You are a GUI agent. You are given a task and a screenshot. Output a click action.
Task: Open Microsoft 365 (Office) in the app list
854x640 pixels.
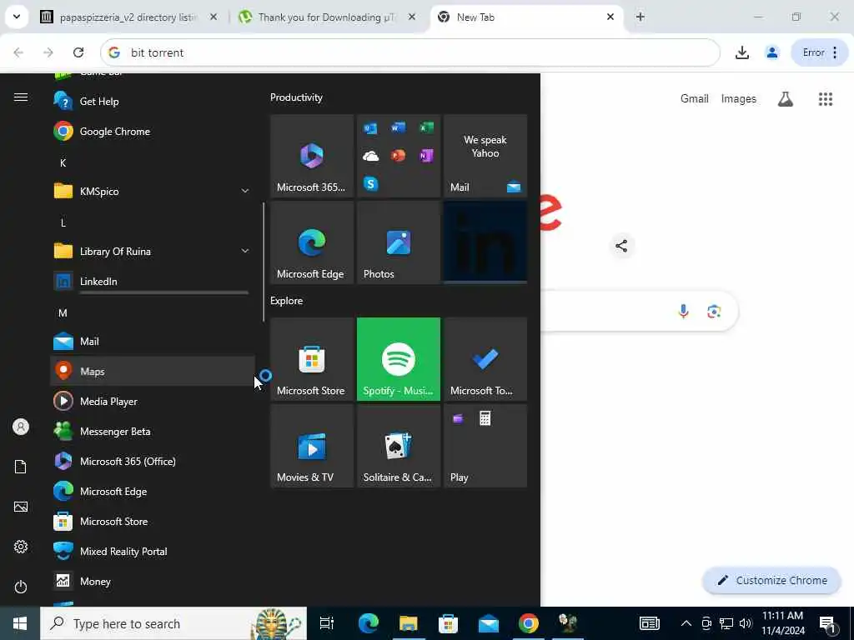point(153,461)
